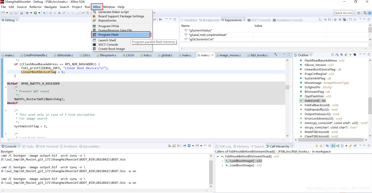Viewport: 372px width, 193px height.
Task: Open dropdown arrow next to Run launch icon
Action: (x=39, y=13)
